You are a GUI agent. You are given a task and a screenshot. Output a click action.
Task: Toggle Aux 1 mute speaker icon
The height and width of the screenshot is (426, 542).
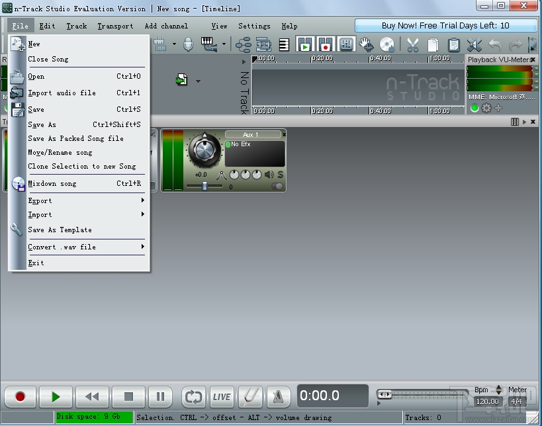tap(269, 175)
